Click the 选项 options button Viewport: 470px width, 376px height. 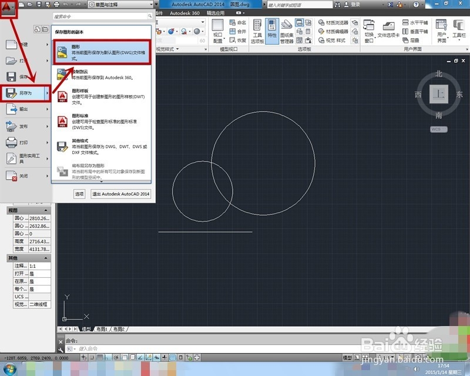coord(79,194)
